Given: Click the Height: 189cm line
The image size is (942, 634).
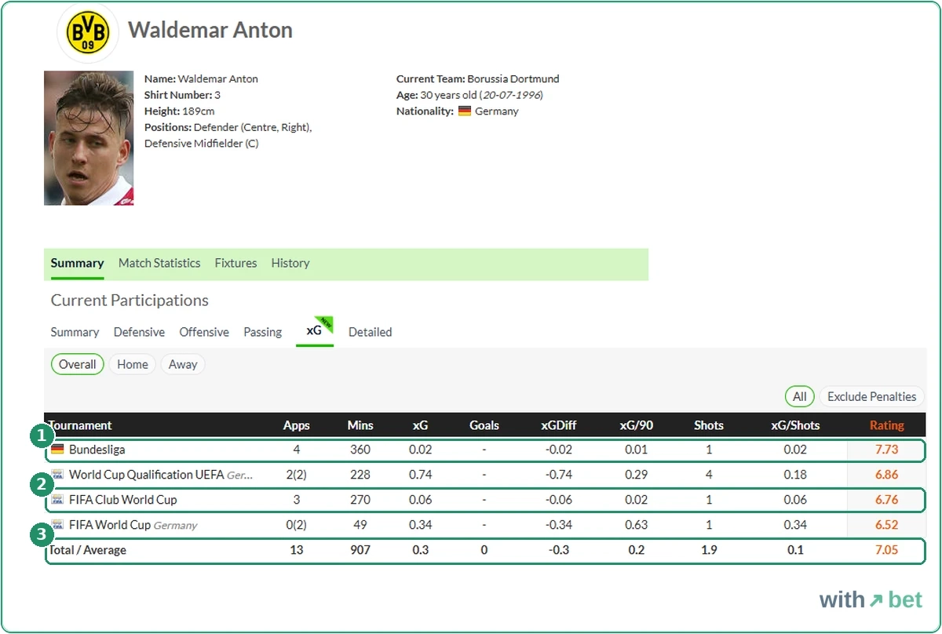Looking at the screenshot, I should point(179,111).
